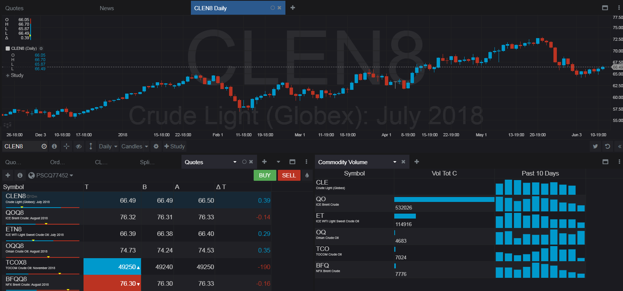
Task: Click the red SELL button
Action: pos(289,175)
